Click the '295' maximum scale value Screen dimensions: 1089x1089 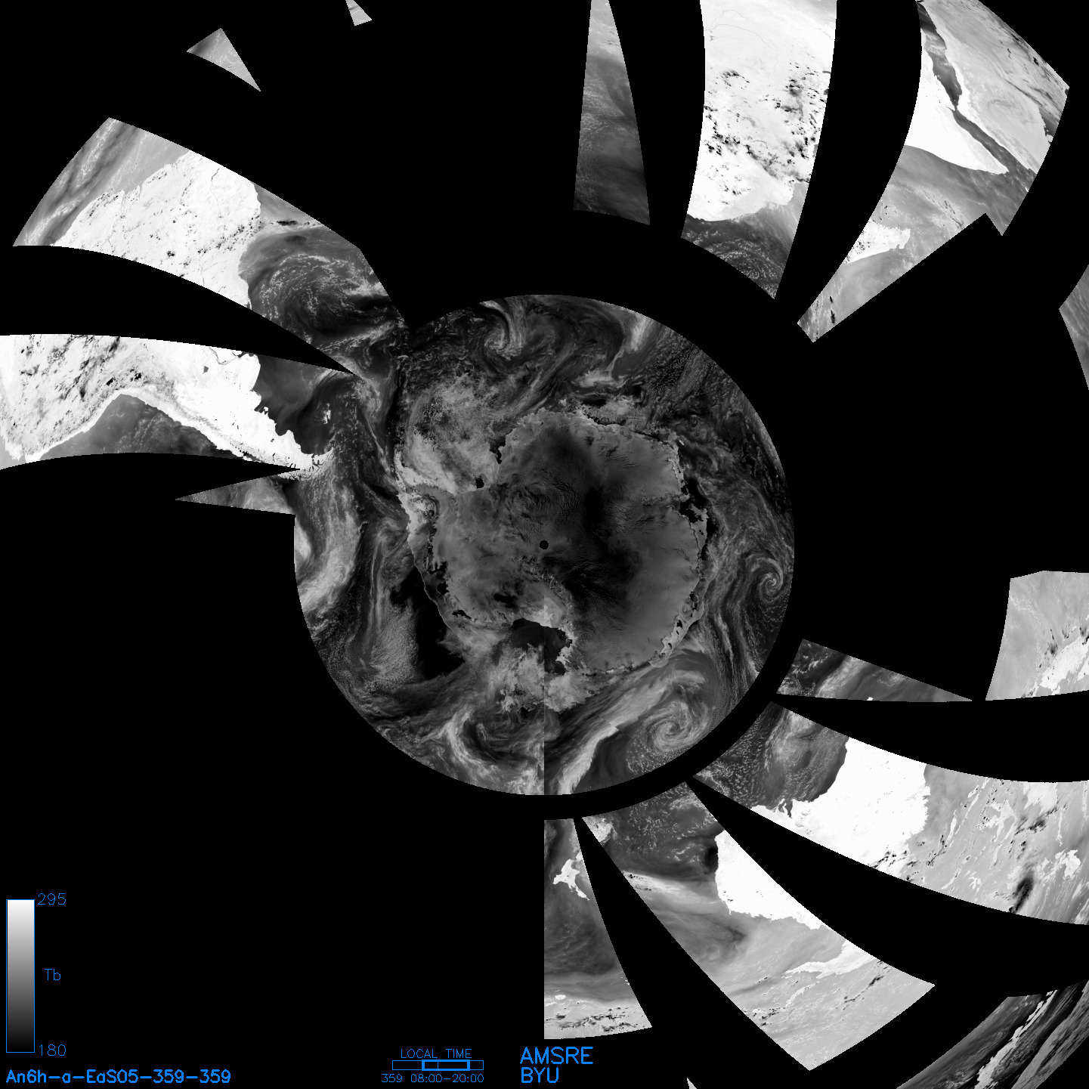tap(51, 899)
